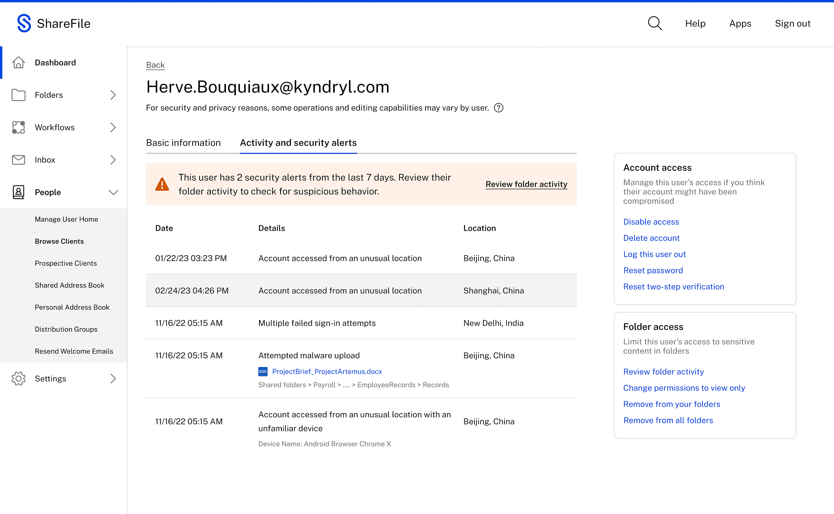
Task: Switch to the Basic information tab
Action: coord(183,142)
